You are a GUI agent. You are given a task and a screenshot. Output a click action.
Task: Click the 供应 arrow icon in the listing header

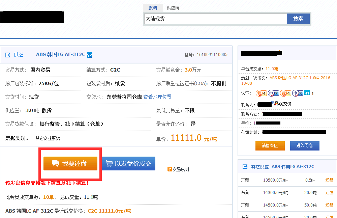pos(7,55)
